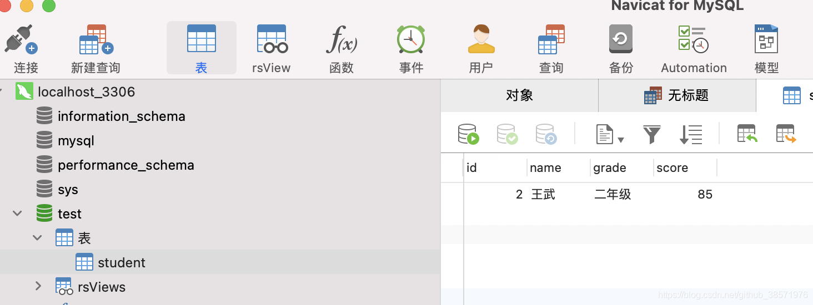Switch to the 无标题 tab

coord(677,95)
